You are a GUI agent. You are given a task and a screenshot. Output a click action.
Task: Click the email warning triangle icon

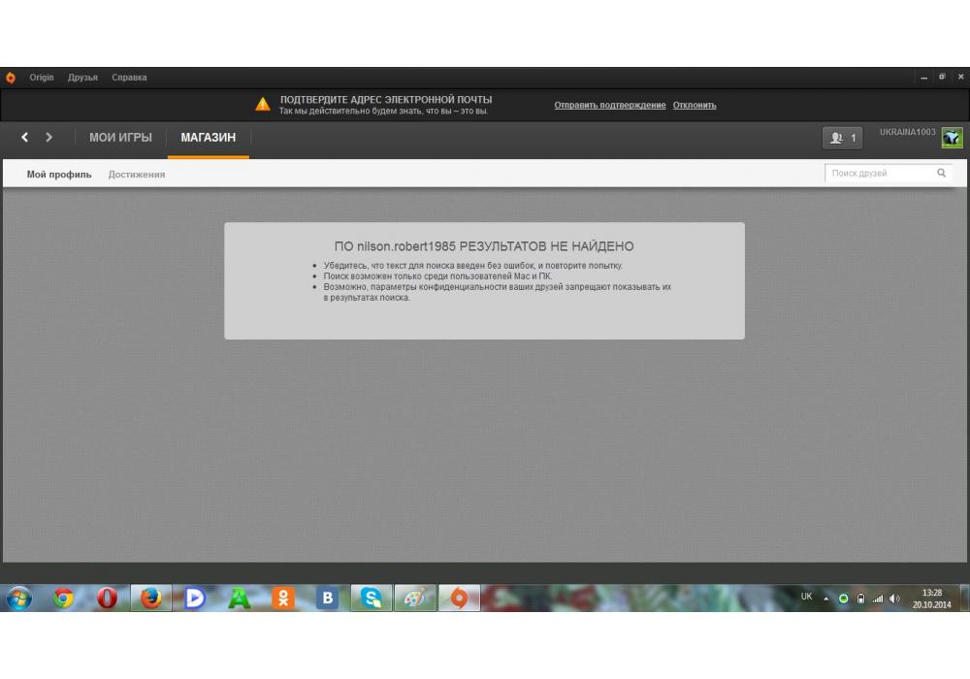coord(263,105)
